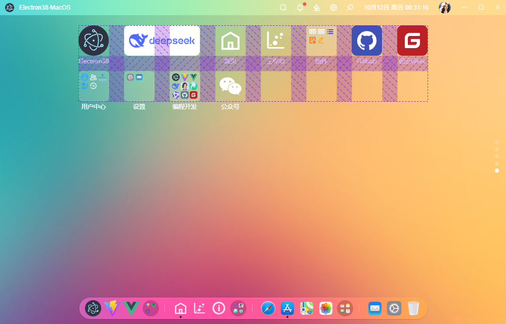
Task: Open the search icon in the top bar
Action: [x=283, y=8]
